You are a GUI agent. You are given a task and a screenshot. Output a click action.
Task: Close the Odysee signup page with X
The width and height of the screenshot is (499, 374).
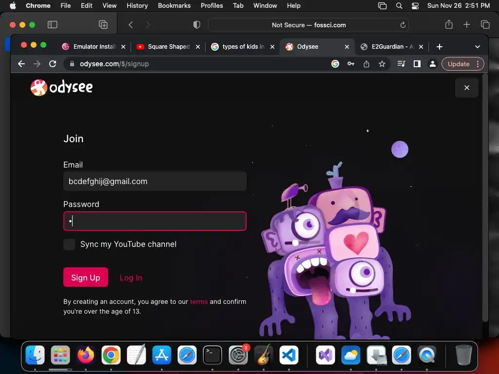point(466,88)
